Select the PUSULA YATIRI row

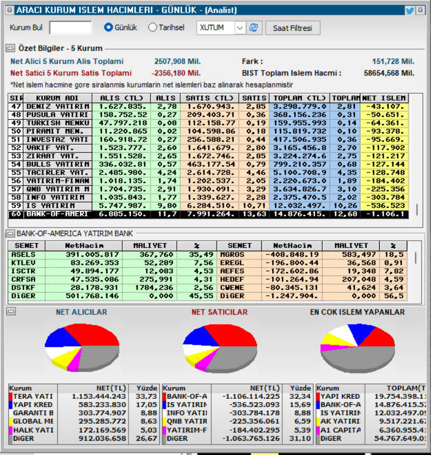pos(208,115)
